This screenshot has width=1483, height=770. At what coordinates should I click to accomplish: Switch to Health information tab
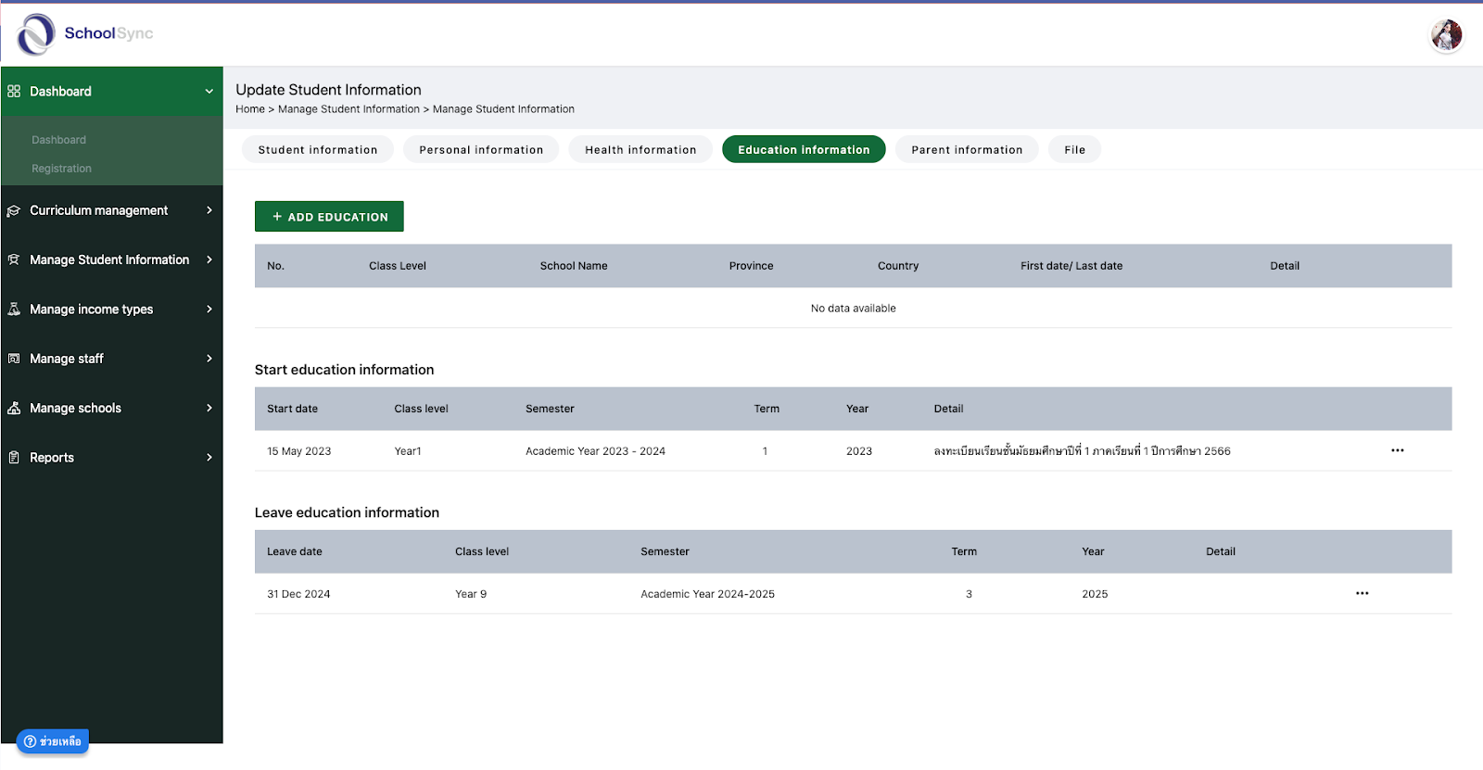pyautogui.click(x=640, y=149)
